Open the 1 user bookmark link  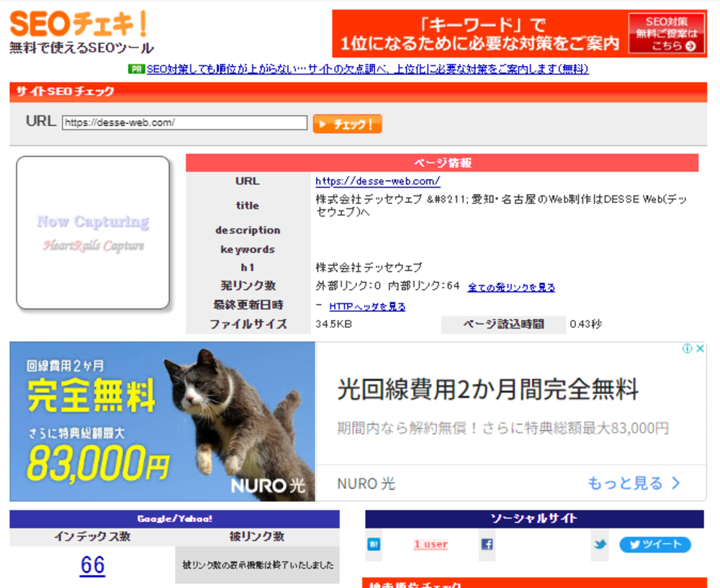coord(431,544)
